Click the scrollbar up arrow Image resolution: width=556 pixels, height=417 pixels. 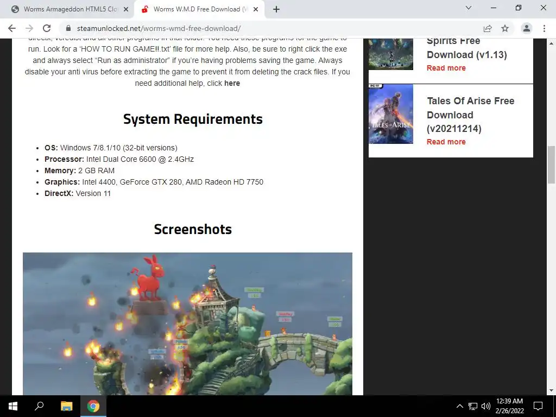[551, 43]
